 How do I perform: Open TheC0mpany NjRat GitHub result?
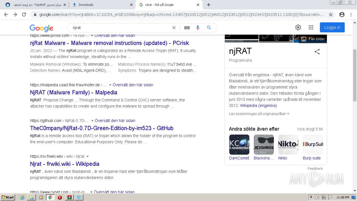coord(102,128)
